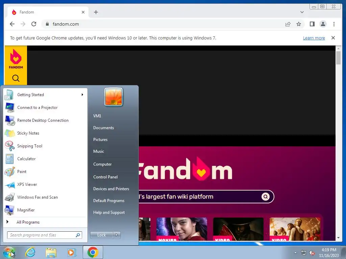Click the Learn more link
This screenshot has width=346, height=259.
(x=314, y=38)
